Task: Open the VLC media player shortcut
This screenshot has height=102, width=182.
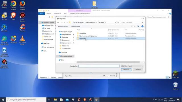Action: point(22,41)
